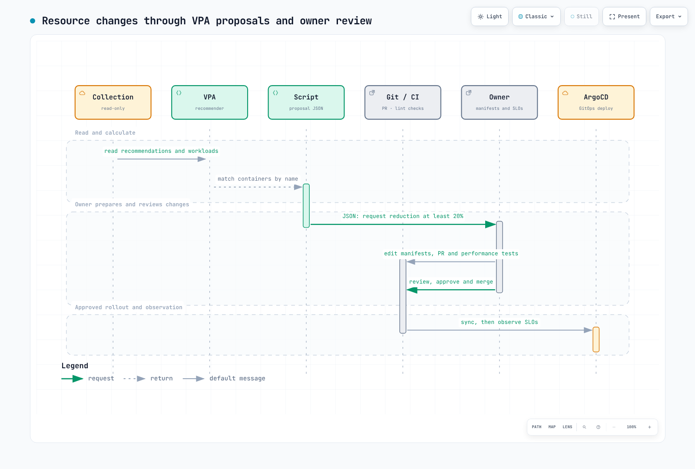695x469 pixels.
Task: Click the Present fullscreen button
Action: (x=624, y=17)
